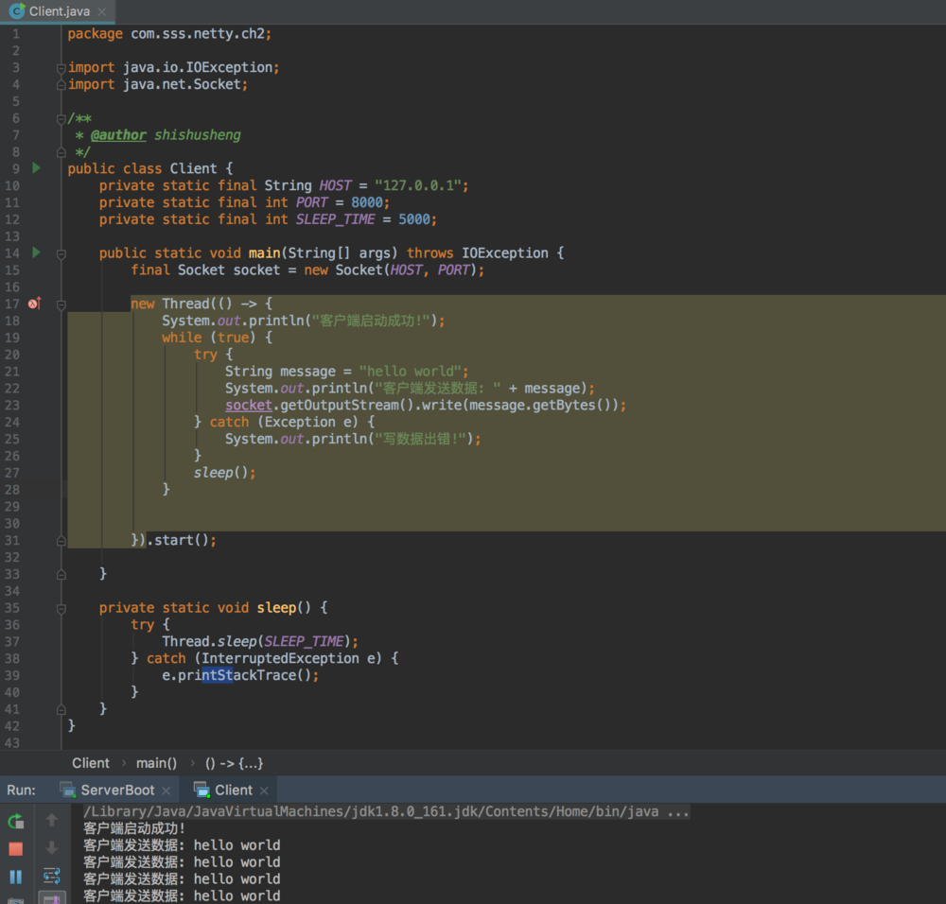Screen dimensions: 946x904
Task: Pause the program output
Action: [16, 877]
